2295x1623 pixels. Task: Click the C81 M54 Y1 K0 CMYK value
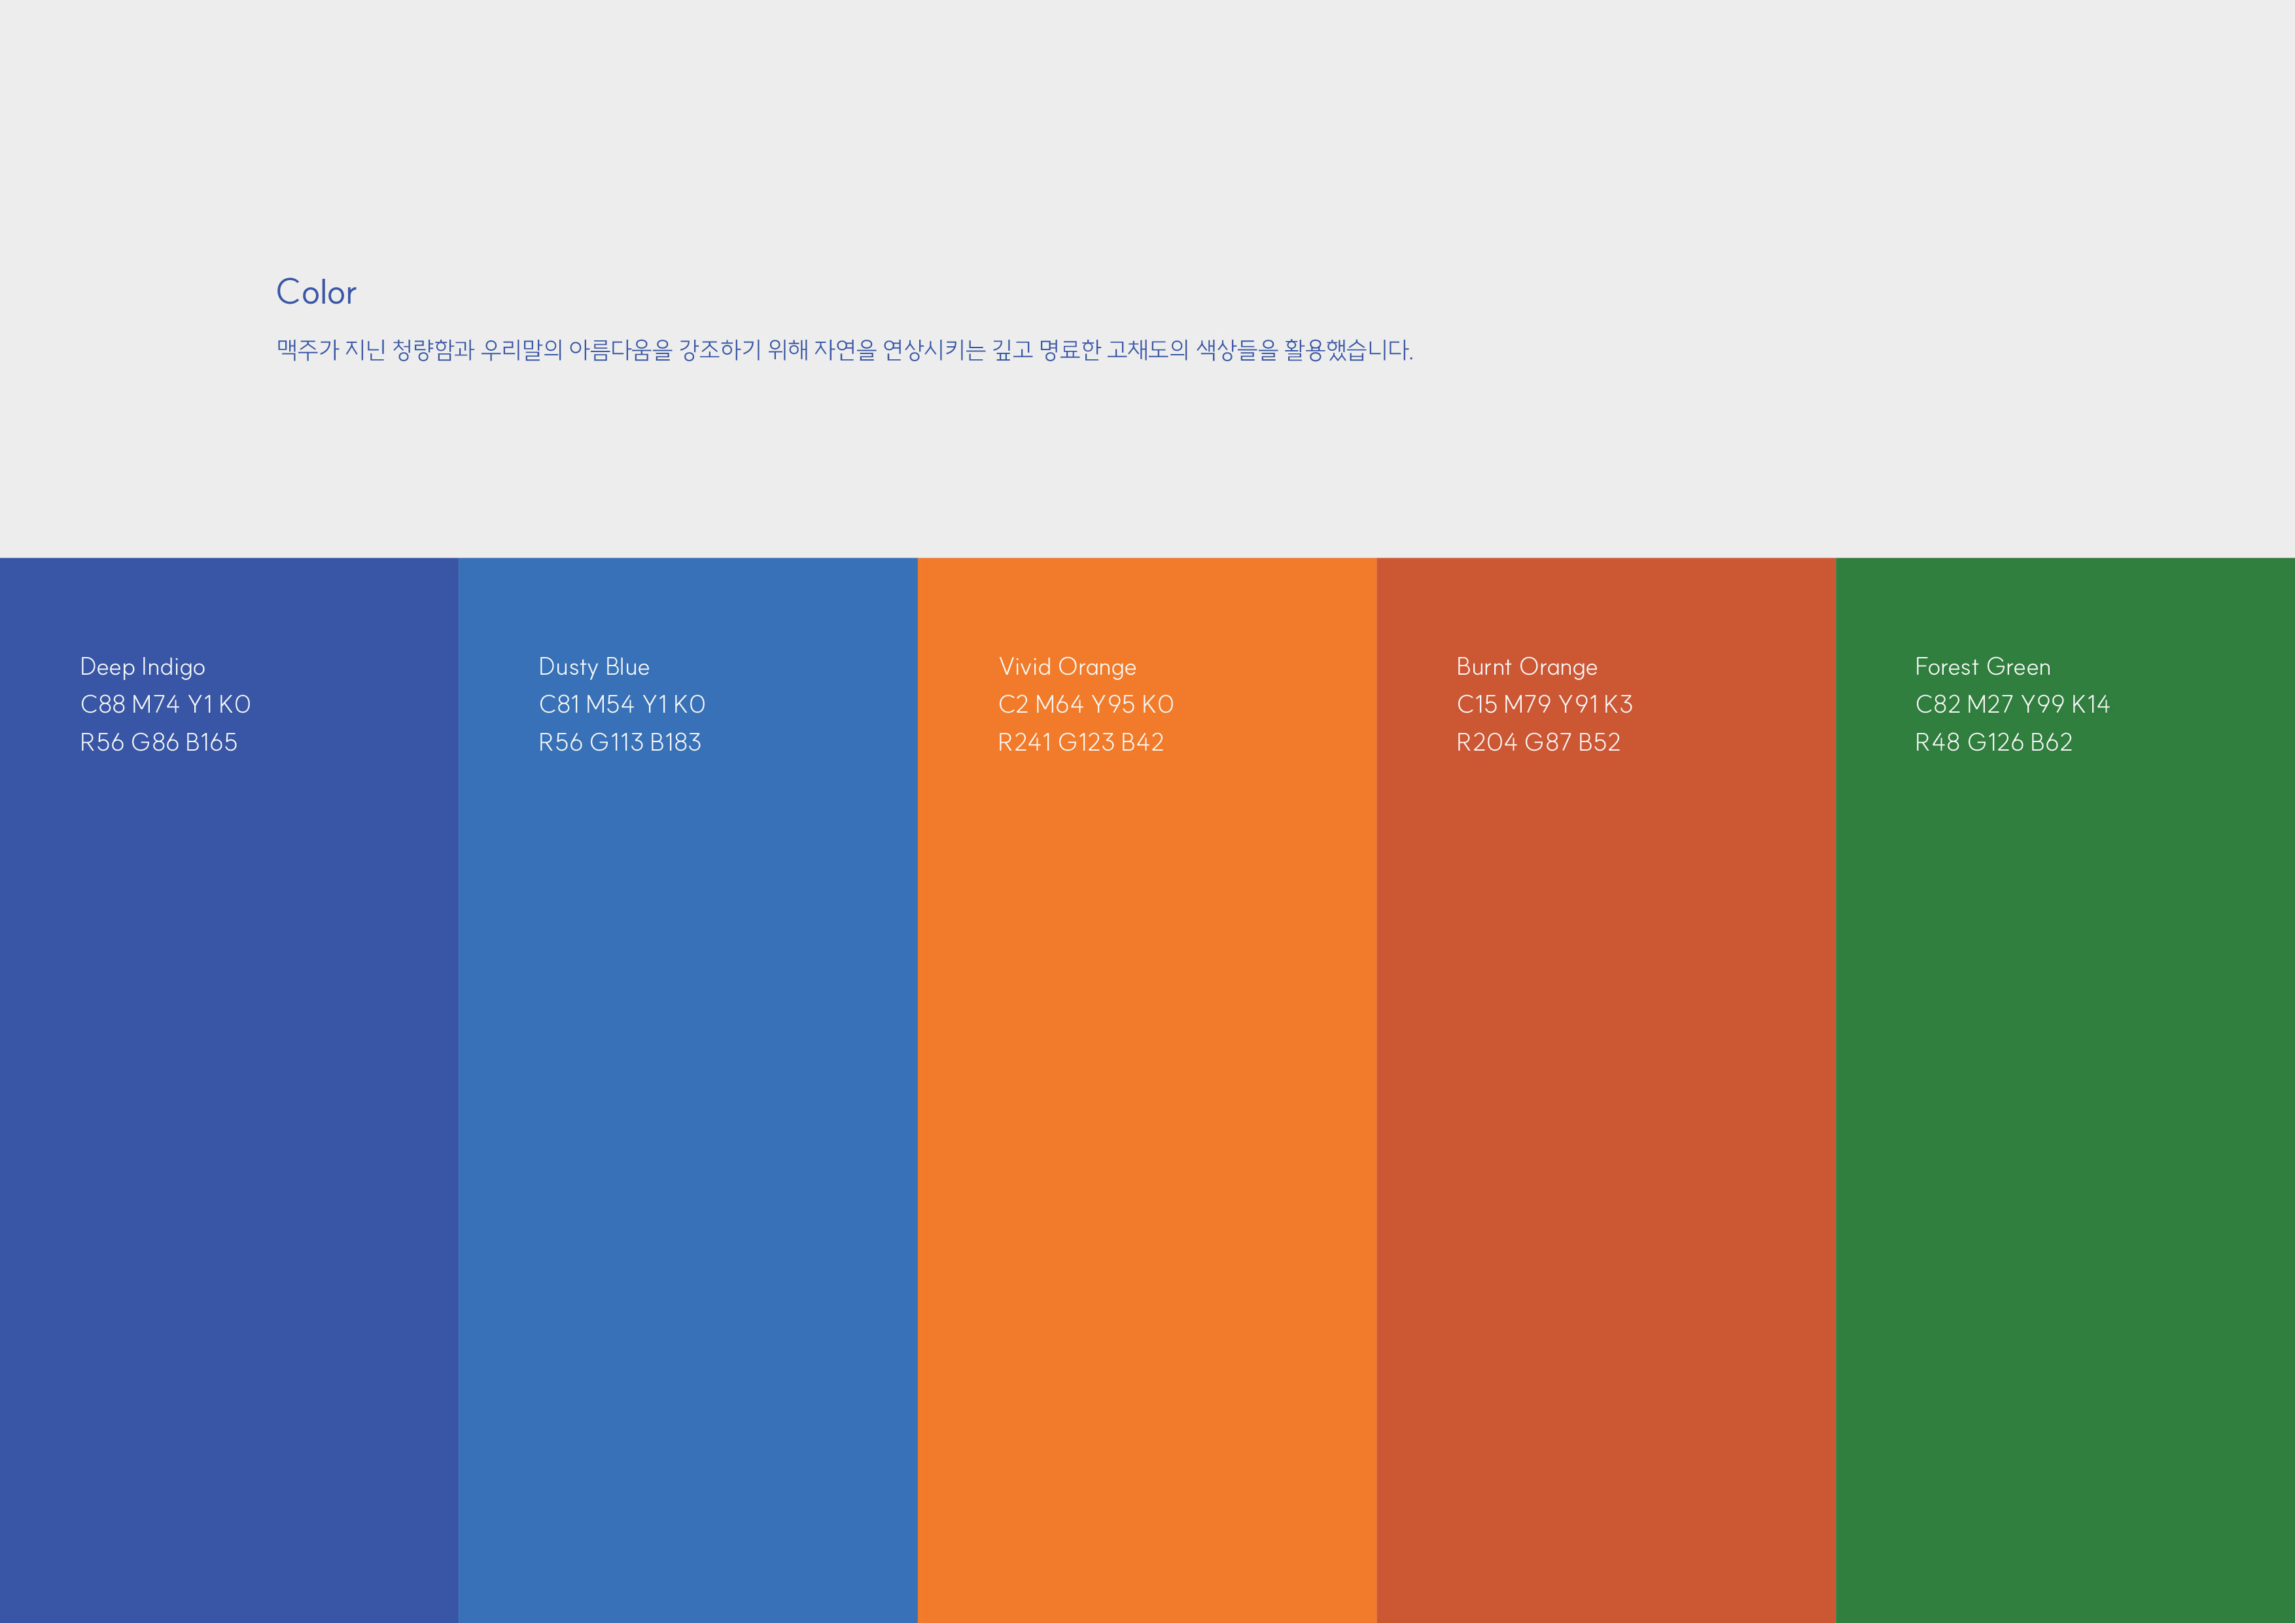[622, 705]
